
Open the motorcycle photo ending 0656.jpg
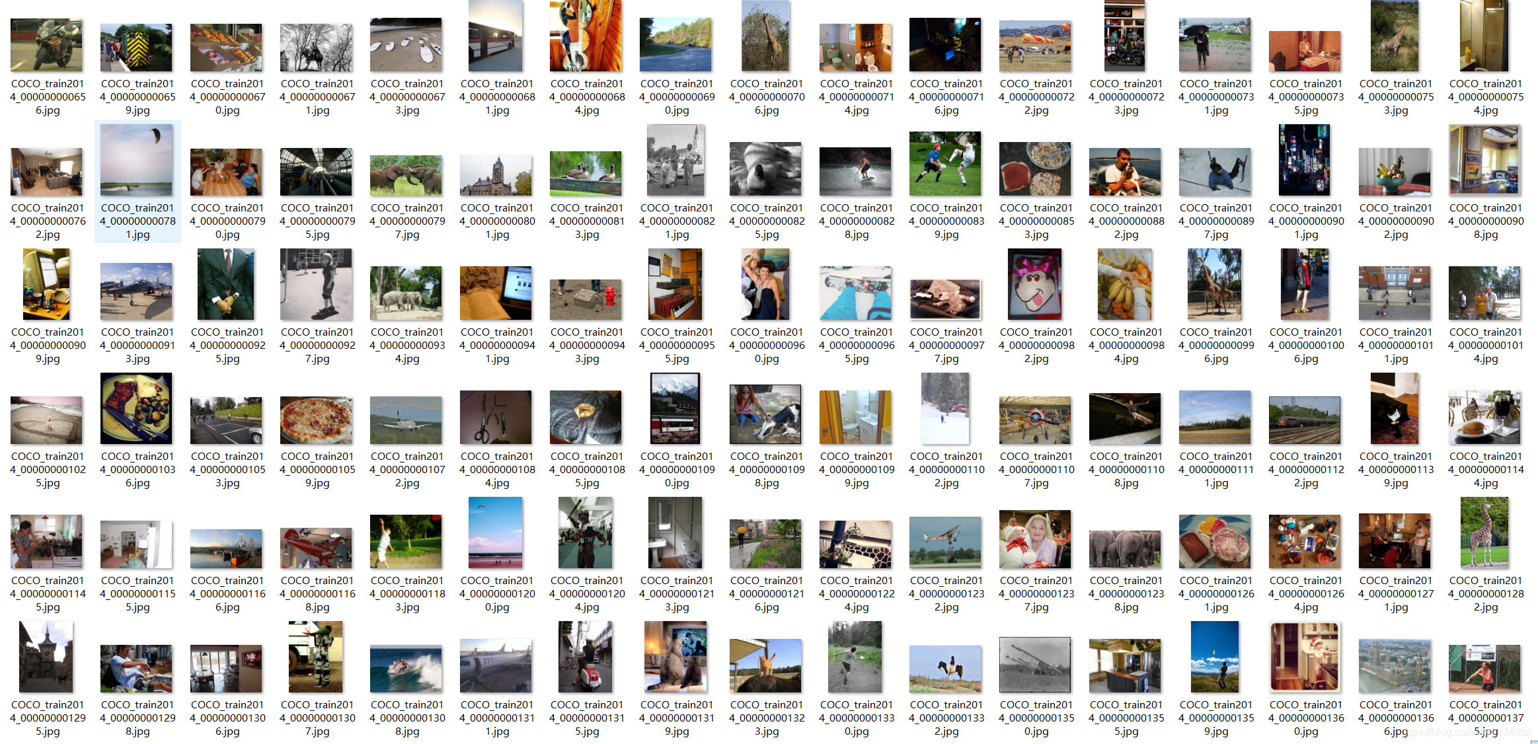pyautogui.click(x=46, y=45)
